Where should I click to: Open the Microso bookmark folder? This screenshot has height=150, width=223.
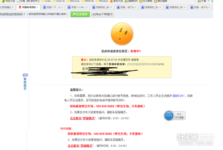[73, 1]
